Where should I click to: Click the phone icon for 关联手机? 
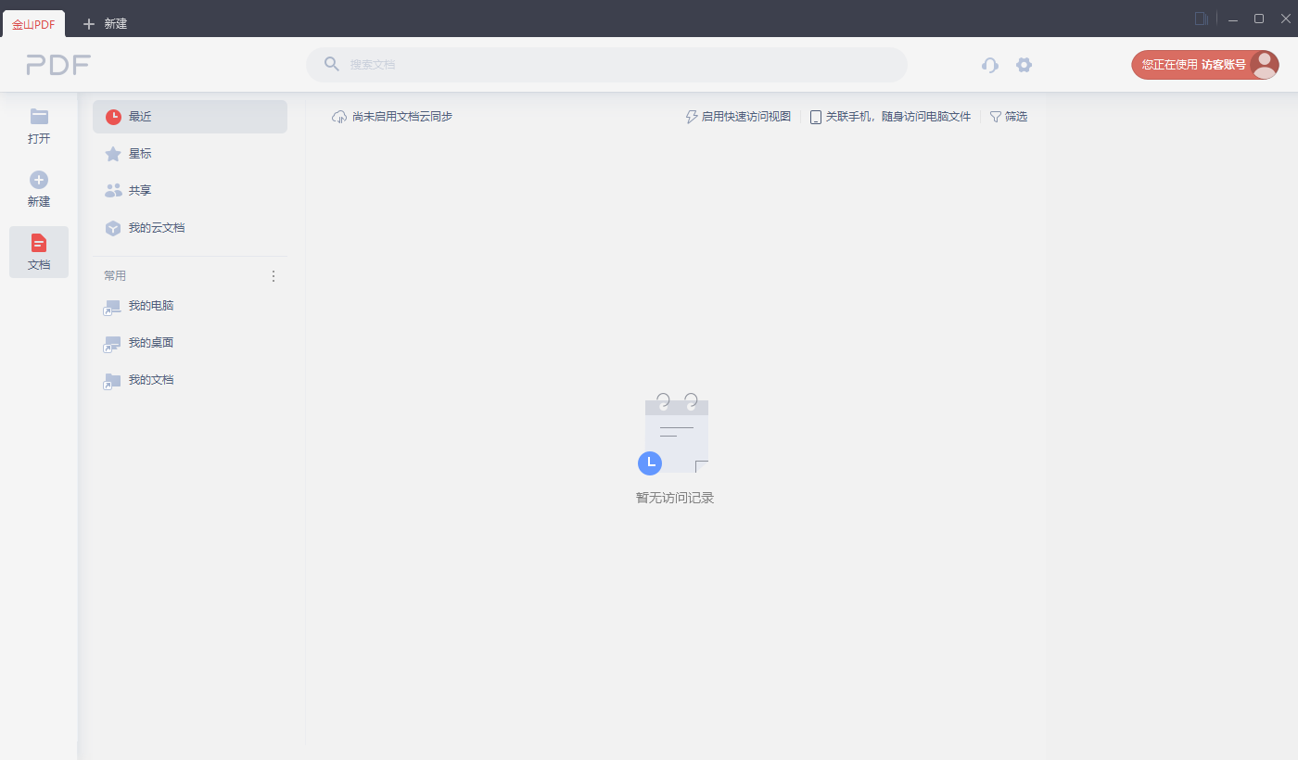(815, 117)
